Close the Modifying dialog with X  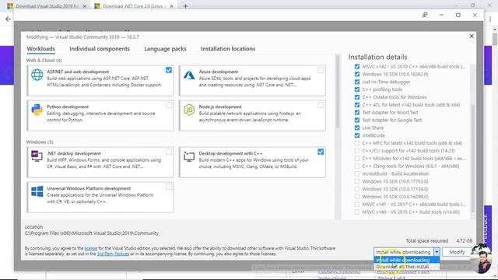click(472, 37)
